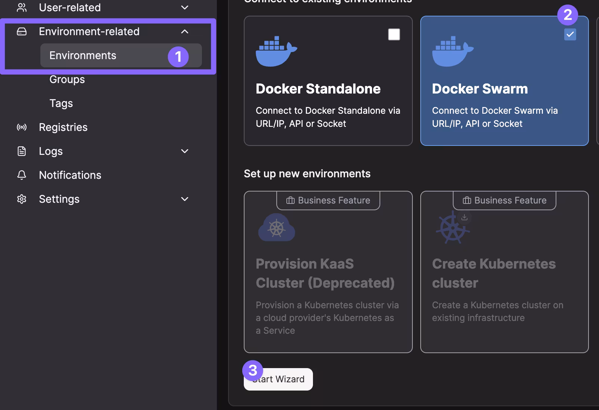The height and width of the screenshot is (410, 599).
Task: Expand the Settings menu chevron
Action: tap(185, 199)
